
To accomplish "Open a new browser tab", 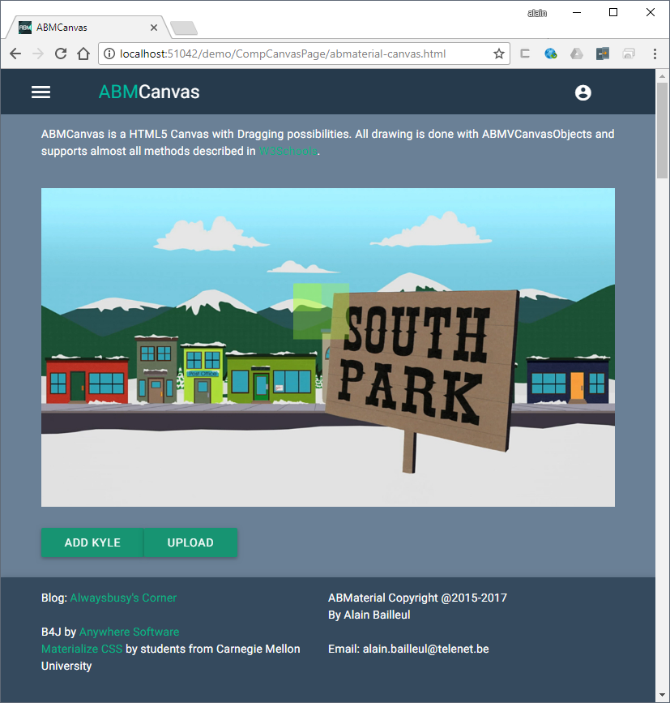I will [184, 28].
